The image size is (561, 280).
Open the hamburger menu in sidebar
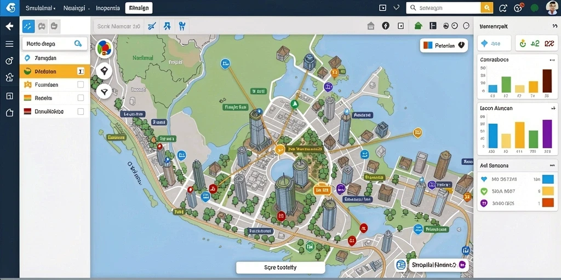[x=9, y=44]
